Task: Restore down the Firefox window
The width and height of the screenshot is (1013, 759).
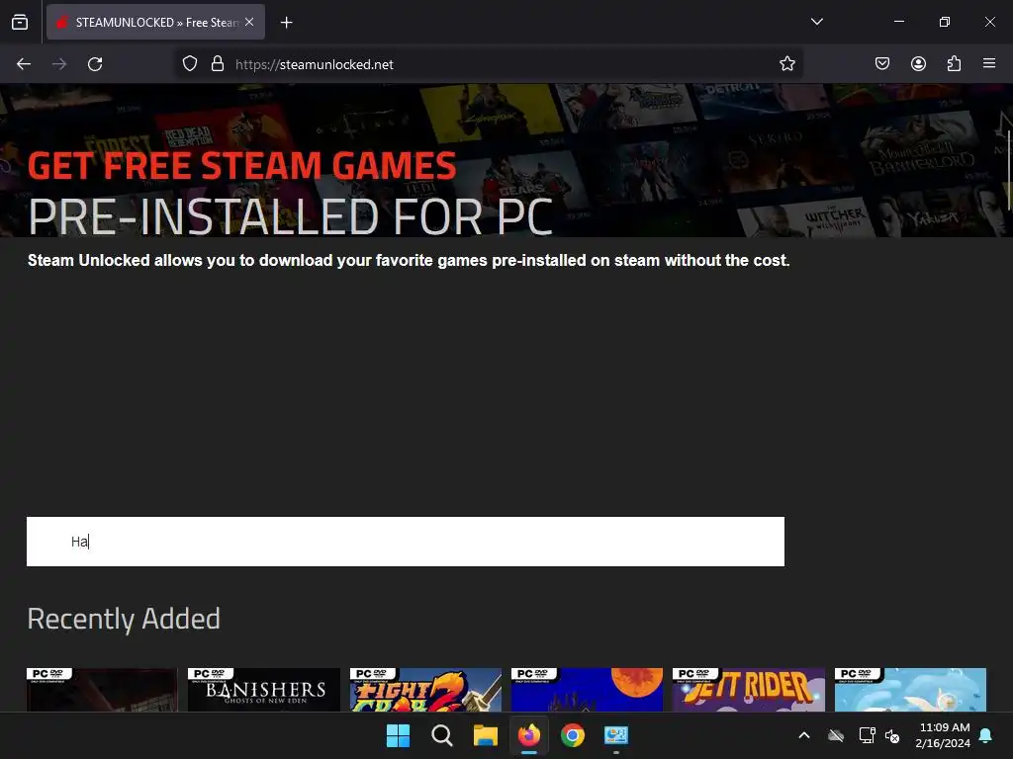Action: pyautogui.click(x=945, y=22)
